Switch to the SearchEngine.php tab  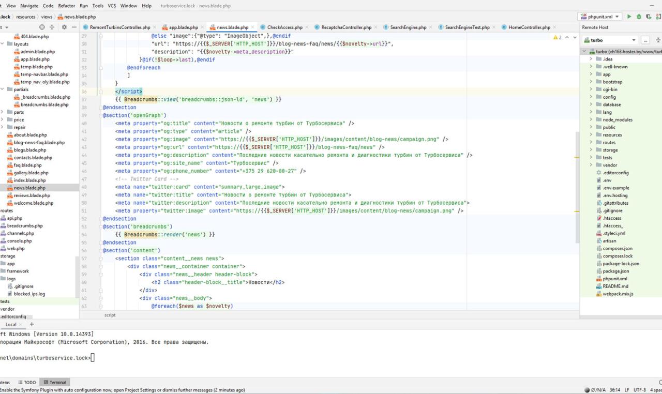coord(408,27)
